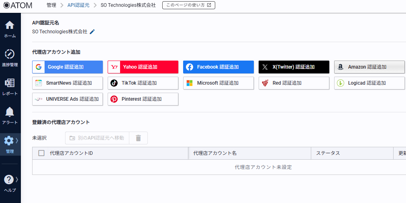Screen dimensions: 406x203
Task: Click the trash delete icon
Action: pyautogui.click(x=139, y=138)
